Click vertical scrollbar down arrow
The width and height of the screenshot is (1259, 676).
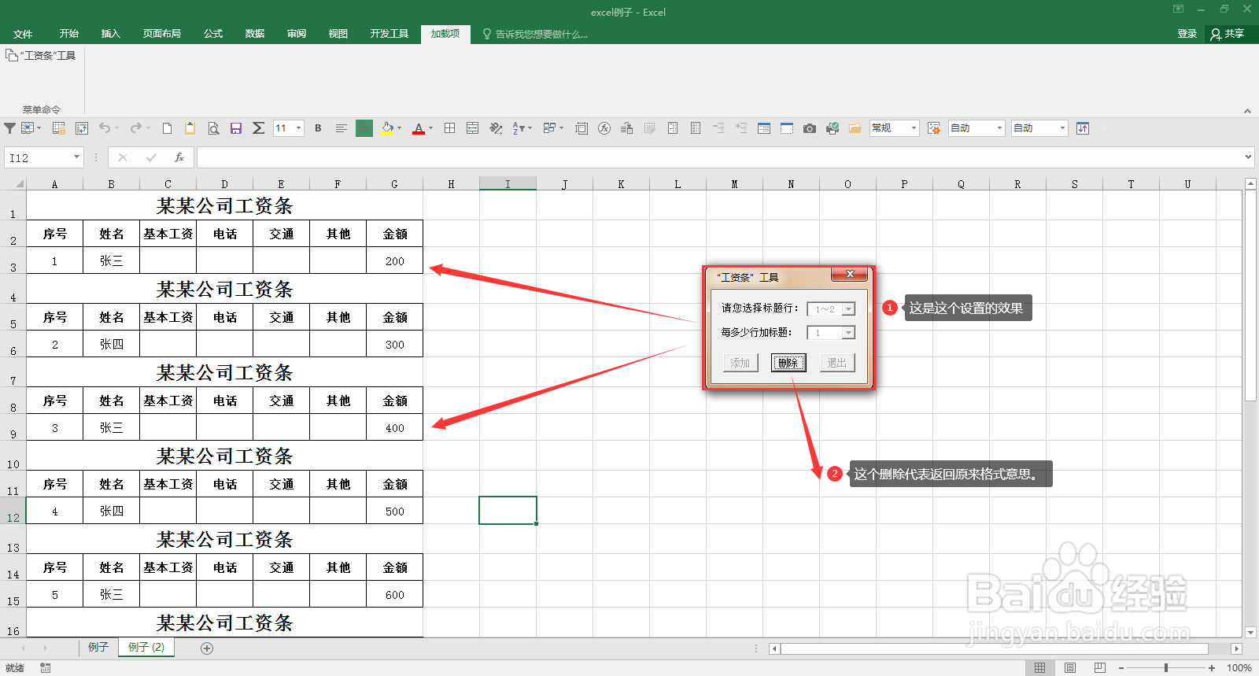click(x=1250, y=632)
